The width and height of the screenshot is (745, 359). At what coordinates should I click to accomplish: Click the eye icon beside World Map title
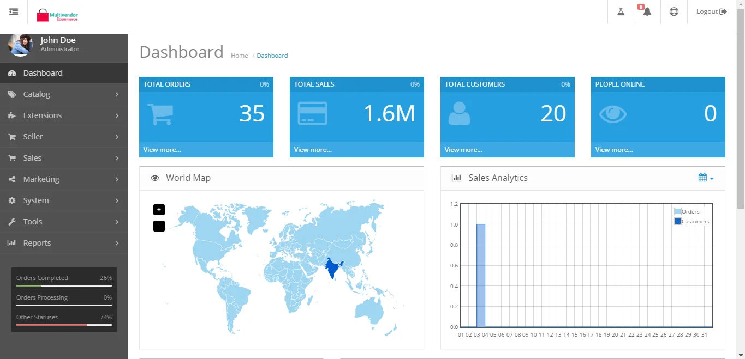pos(155,178)
